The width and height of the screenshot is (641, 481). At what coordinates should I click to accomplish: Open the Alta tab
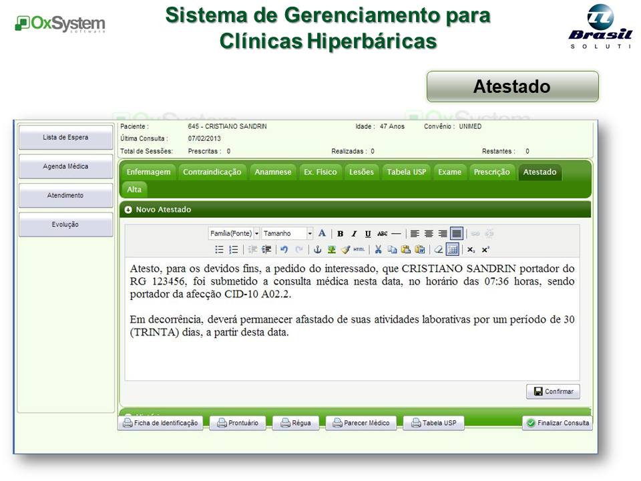tap(134, 189)
